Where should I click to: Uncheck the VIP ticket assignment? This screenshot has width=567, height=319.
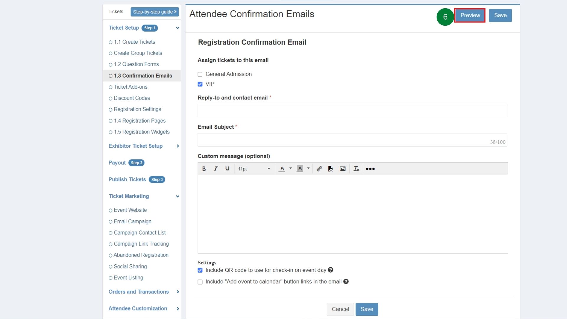[x=200, y=84]
